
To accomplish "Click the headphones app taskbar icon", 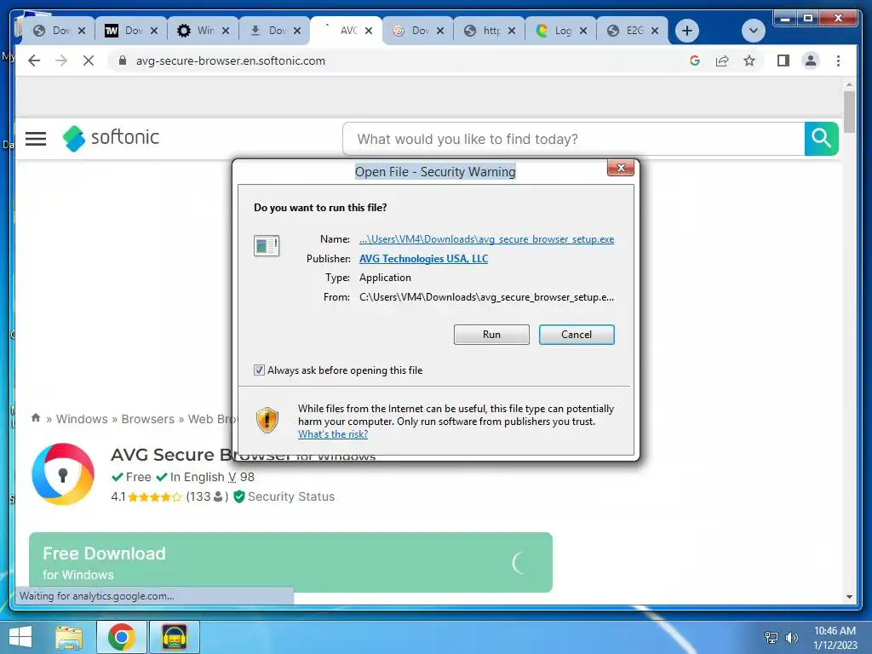I will coord(174,637).
